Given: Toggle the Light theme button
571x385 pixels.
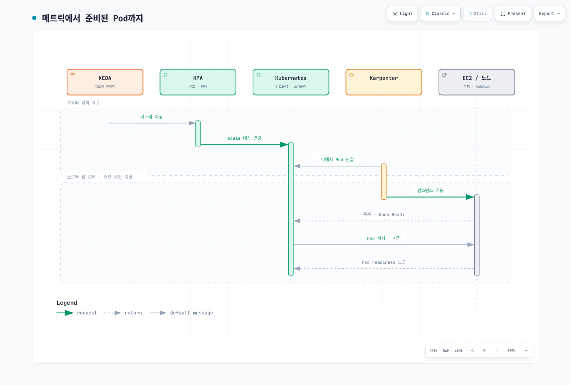Looking at the screenshot, I should point(402,14).
